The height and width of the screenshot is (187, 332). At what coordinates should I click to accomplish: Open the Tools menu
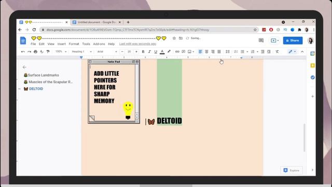(86, 44)
